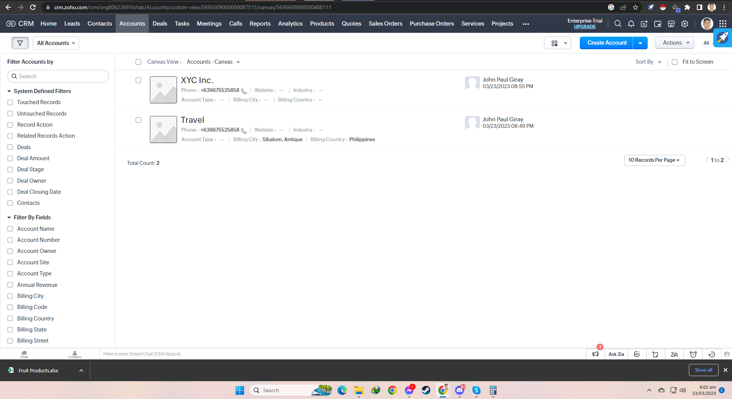Open the announcements megaphone icon
The height and width of the screenshot is (399, 732).
(595, 354)
